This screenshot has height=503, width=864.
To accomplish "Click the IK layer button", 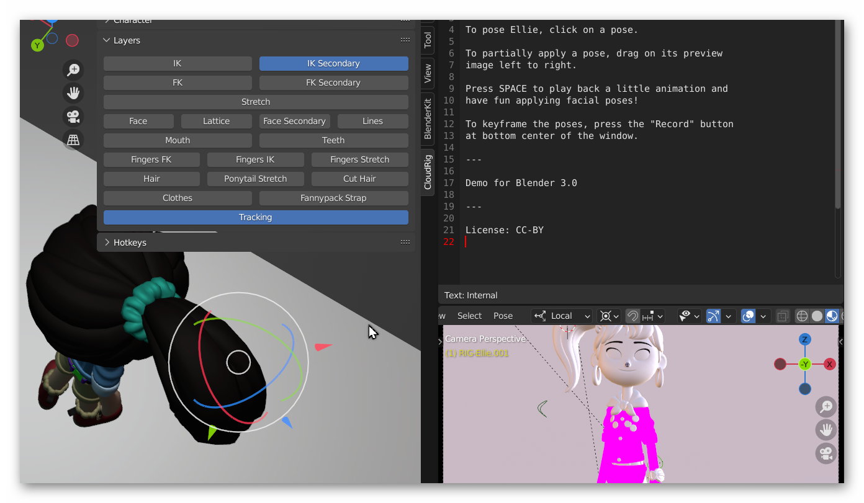I will click(178, 63).
